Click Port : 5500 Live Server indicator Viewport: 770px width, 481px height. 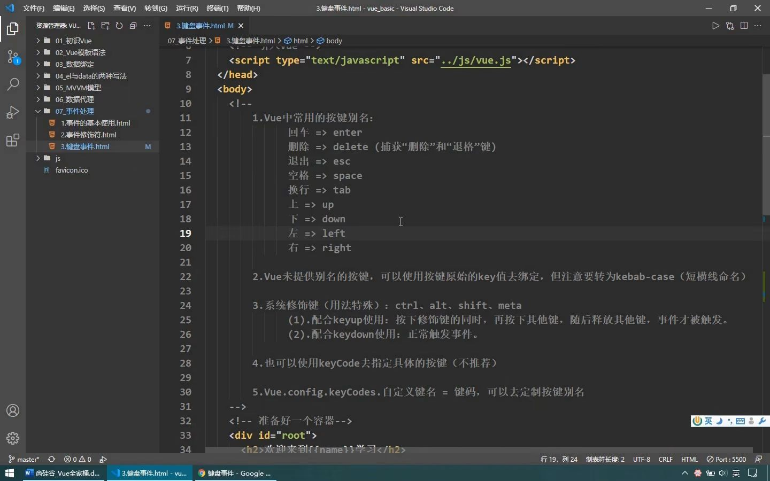pyautogui.click(x=726, y=459)
